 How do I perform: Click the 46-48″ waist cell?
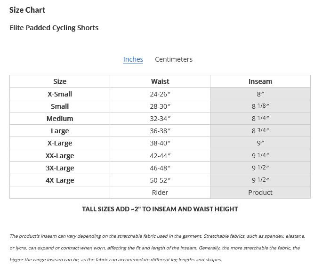coord(160,168)
